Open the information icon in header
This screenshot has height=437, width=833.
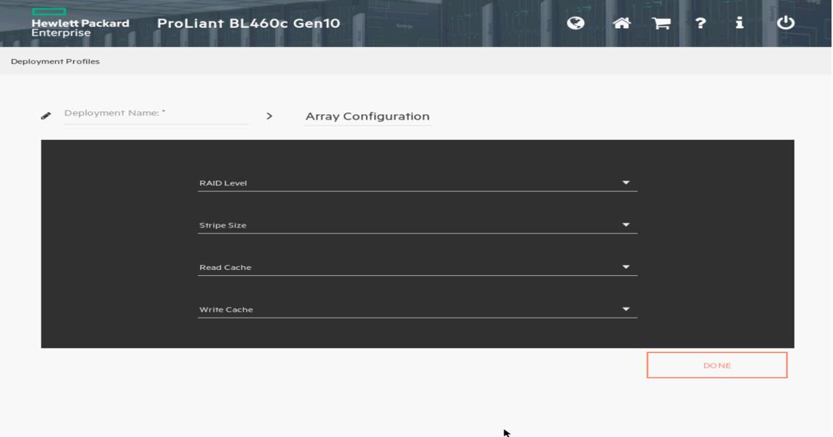739,23
